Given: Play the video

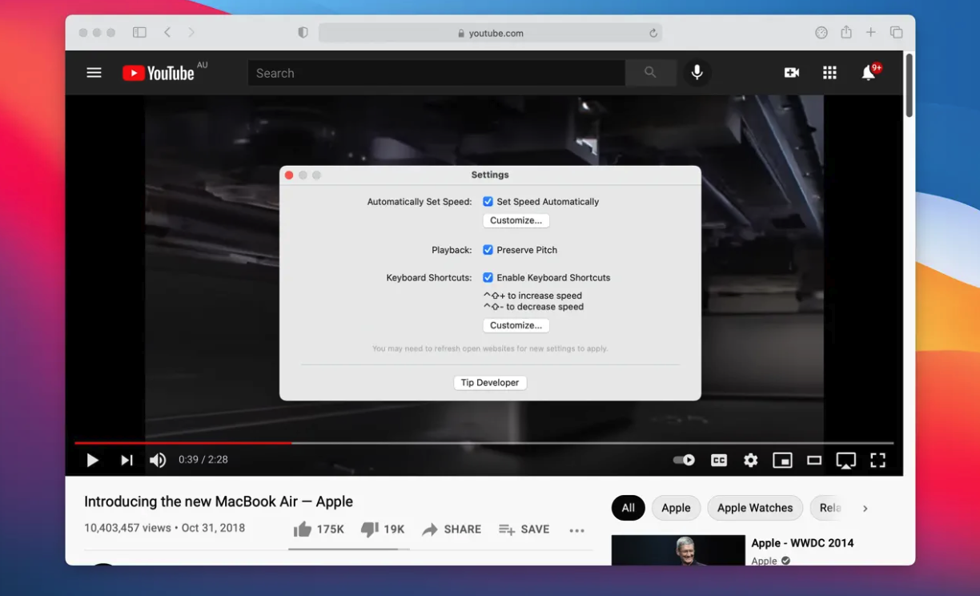Looking at the screenshot, I should [93, 460].
